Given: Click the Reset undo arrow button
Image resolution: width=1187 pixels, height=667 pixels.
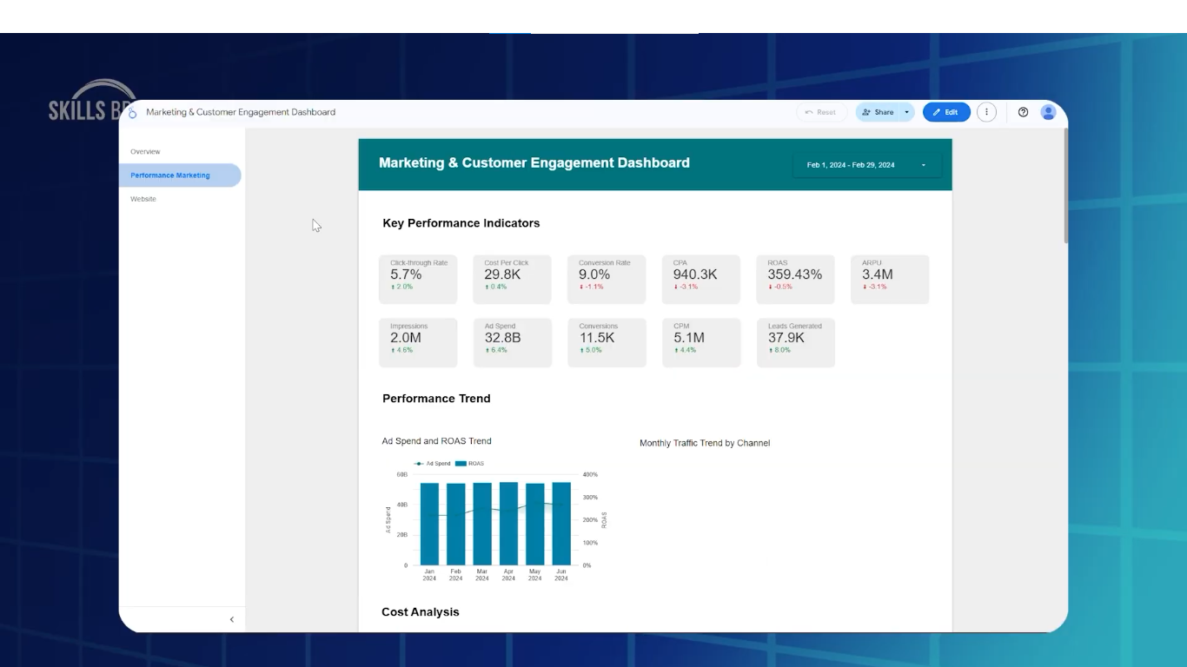Looking at the screenshot, I should 820,112.
